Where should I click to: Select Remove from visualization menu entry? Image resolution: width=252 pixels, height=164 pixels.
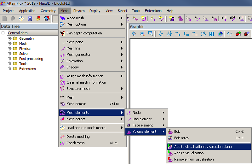[x=194, y=159]
